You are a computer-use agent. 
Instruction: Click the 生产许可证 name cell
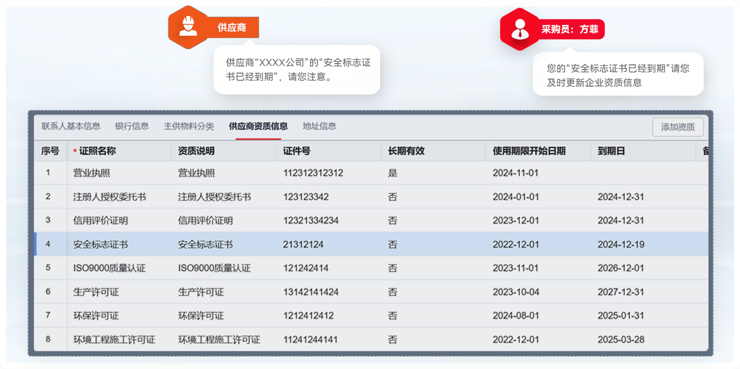[x=96, y=292]
